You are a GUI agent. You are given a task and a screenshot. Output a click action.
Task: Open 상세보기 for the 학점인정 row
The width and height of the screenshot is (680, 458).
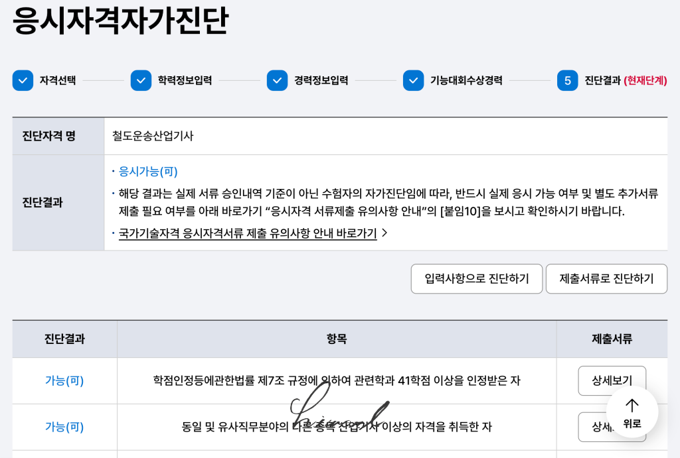tap(612, 380)
